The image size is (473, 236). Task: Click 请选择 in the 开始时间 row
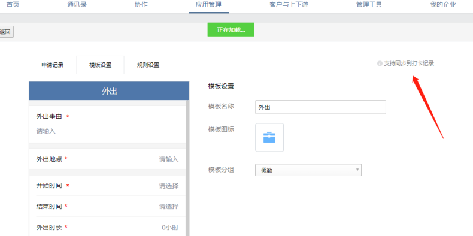pyautogui.click(x=169, y=186)
